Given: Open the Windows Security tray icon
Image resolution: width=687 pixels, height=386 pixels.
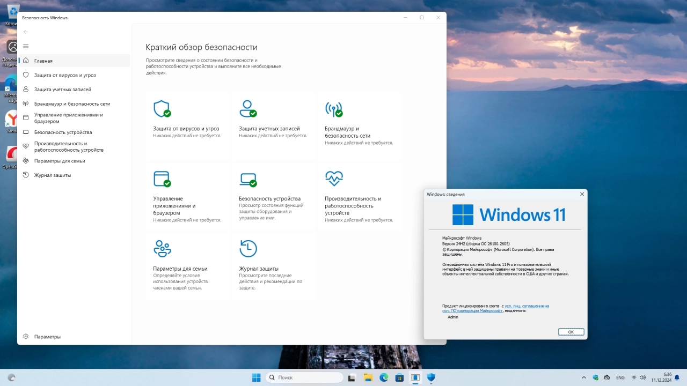Looking at the screenshot, I should tap(595, 377).
